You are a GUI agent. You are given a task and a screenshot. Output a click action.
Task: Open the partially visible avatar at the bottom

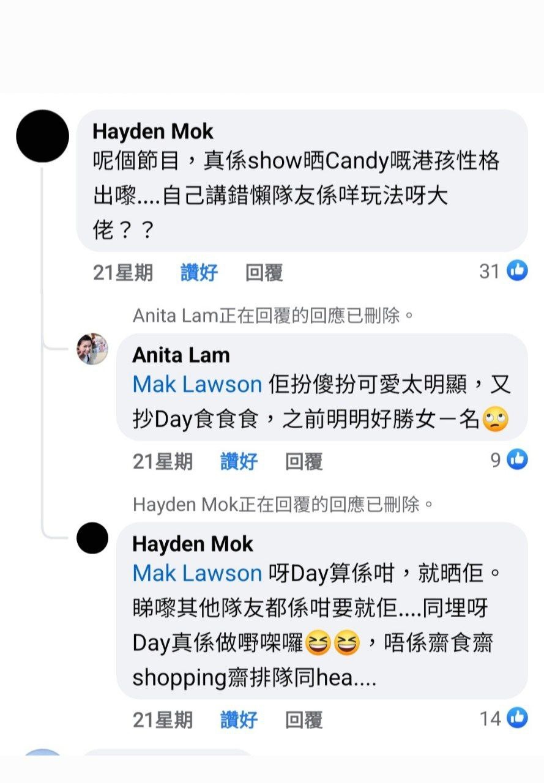[42, 753]
